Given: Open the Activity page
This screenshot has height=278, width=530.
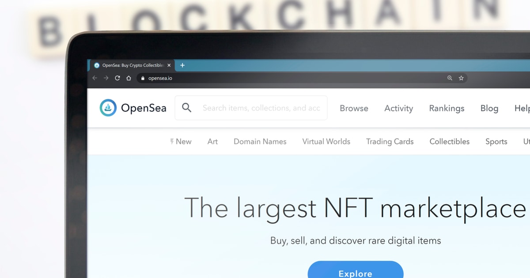Looking at the screenshot, I should point(398,108).
